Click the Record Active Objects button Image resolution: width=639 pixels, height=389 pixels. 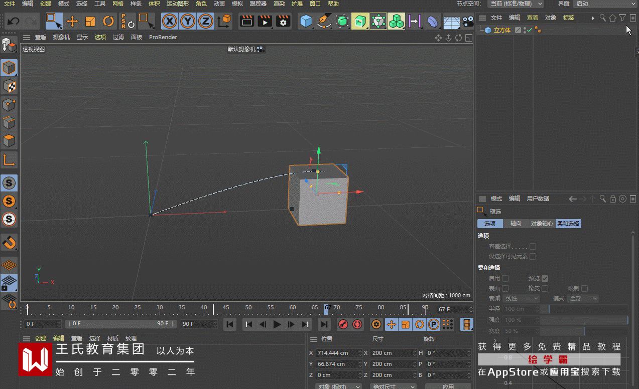click(343, 324)
